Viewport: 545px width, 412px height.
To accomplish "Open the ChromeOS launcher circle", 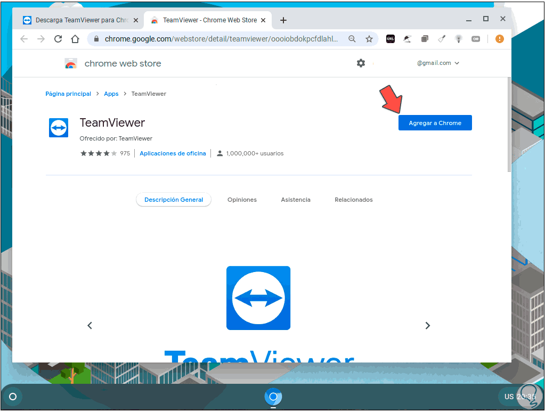I will [x=12, y=397].
